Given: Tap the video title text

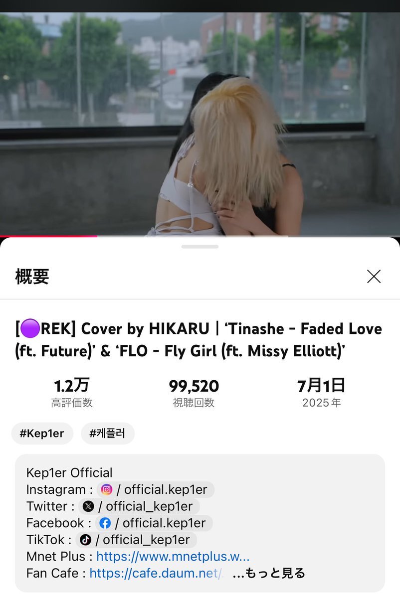Looking at the screenshot, I should click(x=199, y=340).
